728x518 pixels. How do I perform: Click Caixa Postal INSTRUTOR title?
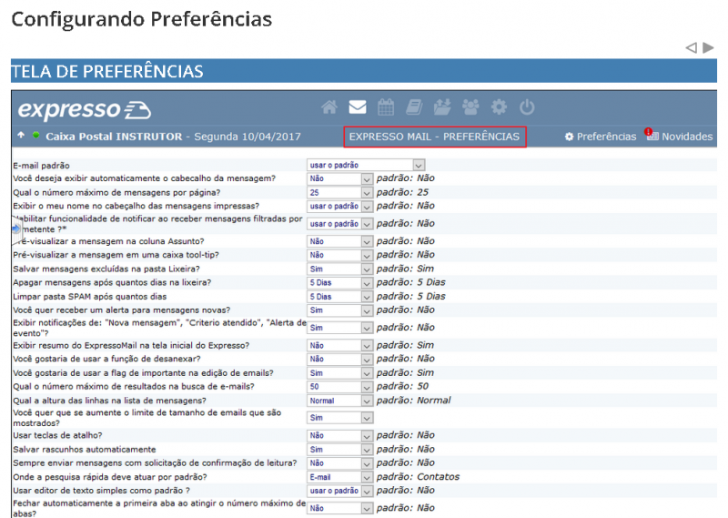point(114,137)
